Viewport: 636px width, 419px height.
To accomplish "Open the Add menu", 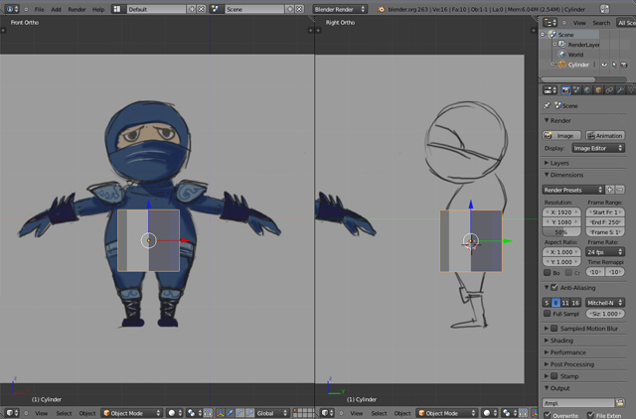I will click(x=56, y=9).
